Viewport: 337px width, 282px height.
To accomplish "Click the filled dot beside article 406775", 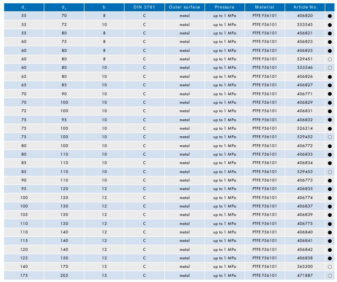I will 330,224.
